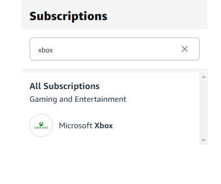
Task: Click the Microsoft word in search result
Action: [75, 126]
